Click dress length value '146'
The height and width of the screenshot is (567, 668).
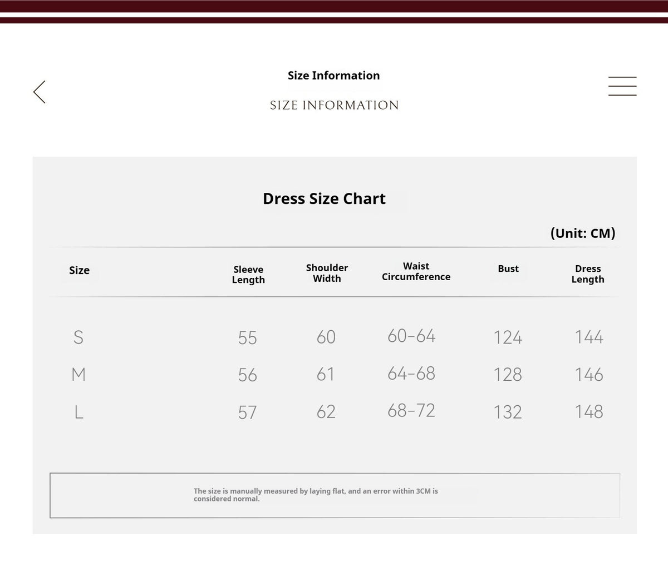click(589, 374)
